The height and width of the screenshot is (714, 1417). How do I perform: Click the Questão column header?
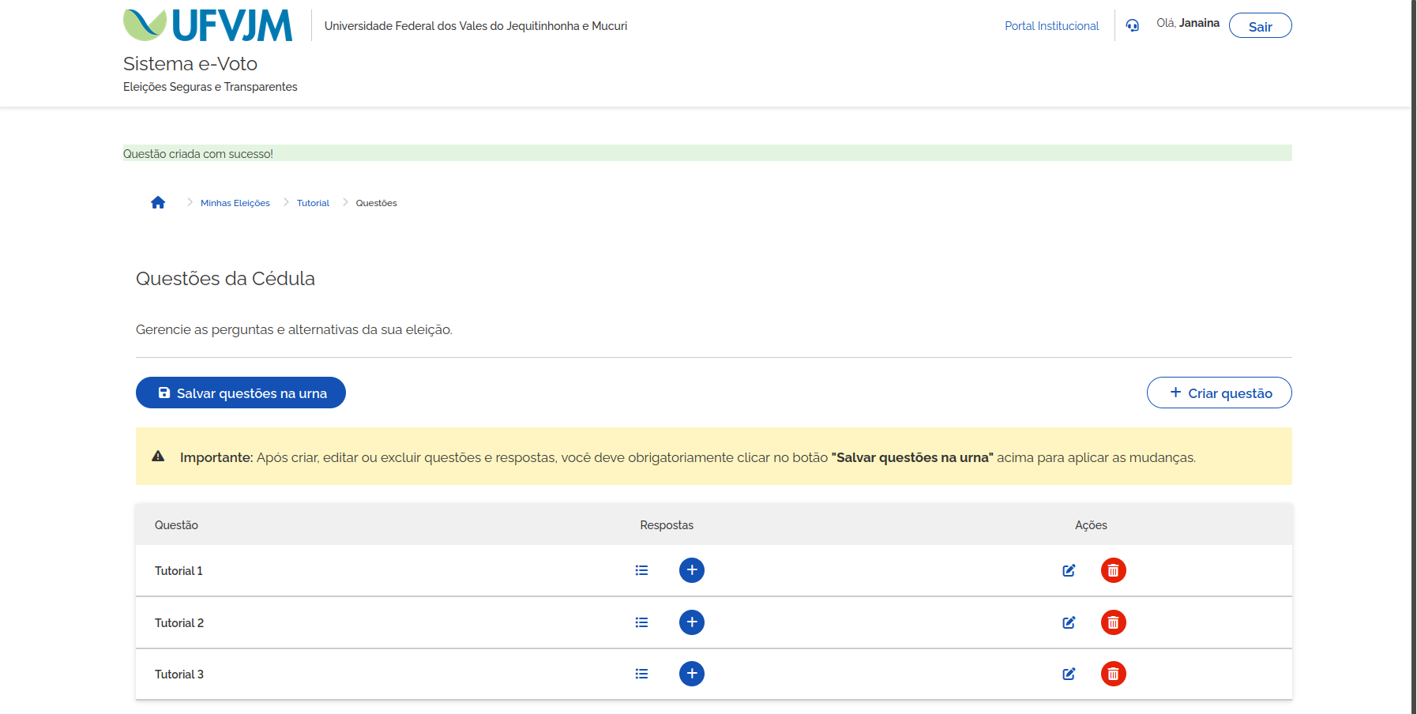(176, 525)
